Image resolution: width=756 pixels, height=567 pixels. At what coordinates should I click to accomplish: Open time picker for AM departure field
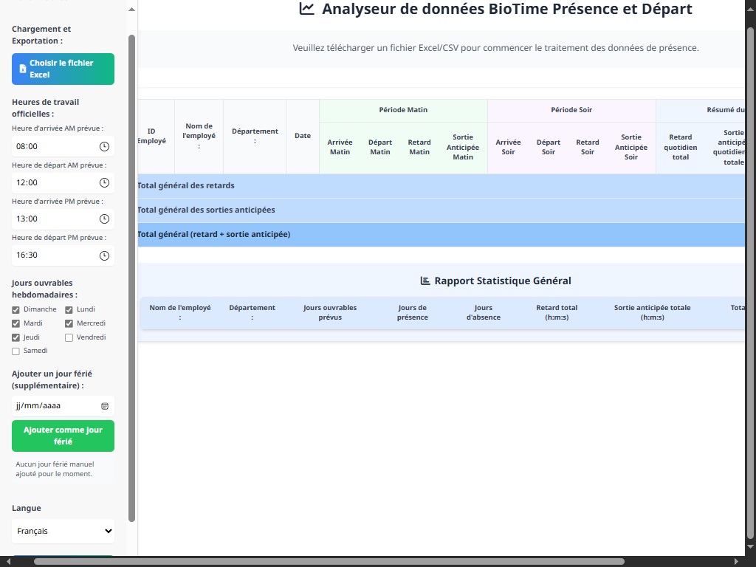104,183
